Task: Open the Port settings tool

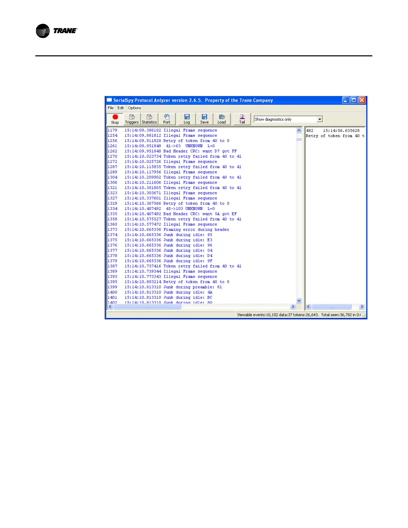Action: pyautogui.click(x=167, y=119)
